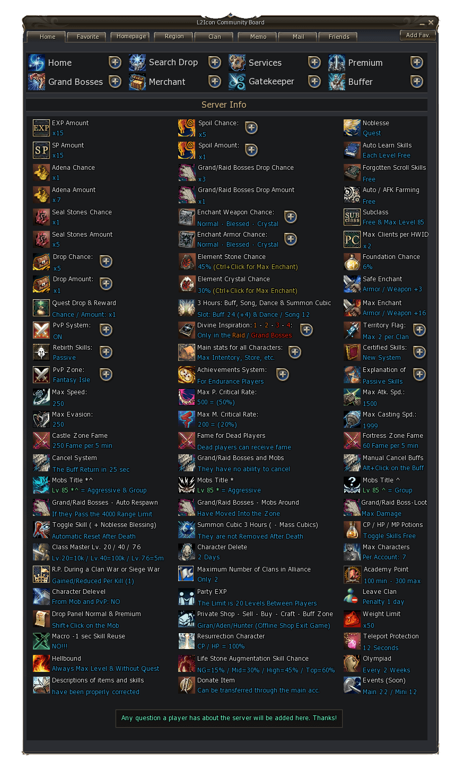Click the Grand Bosses dragon icon

[37, 82]
